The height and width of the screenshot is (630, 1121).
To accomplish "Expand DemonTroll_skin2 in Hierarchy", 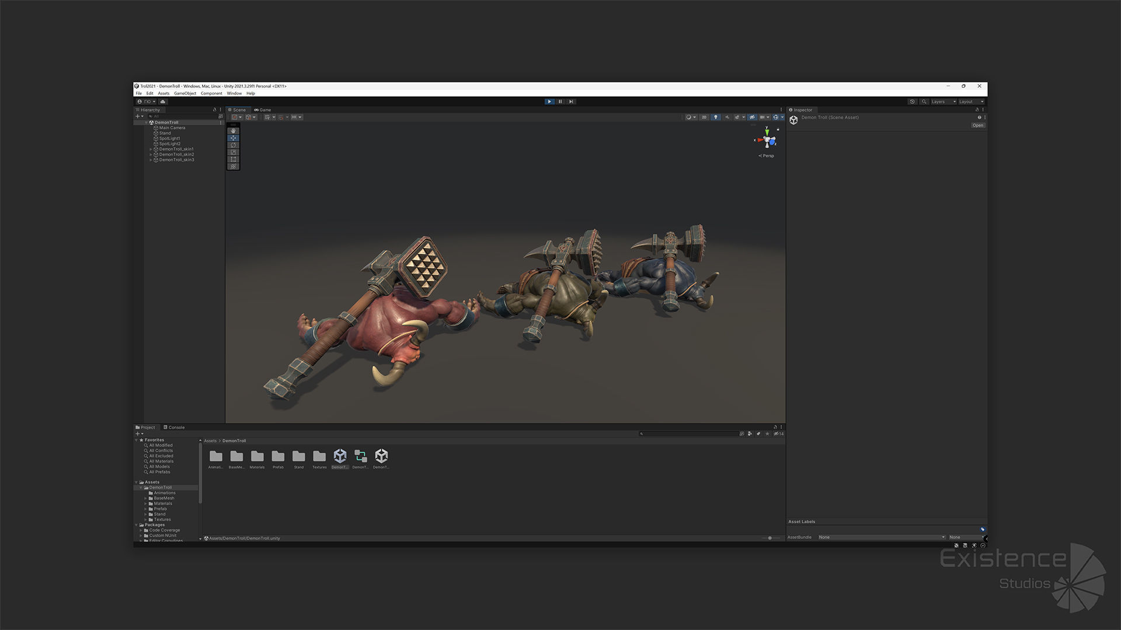I will point(151,155).
